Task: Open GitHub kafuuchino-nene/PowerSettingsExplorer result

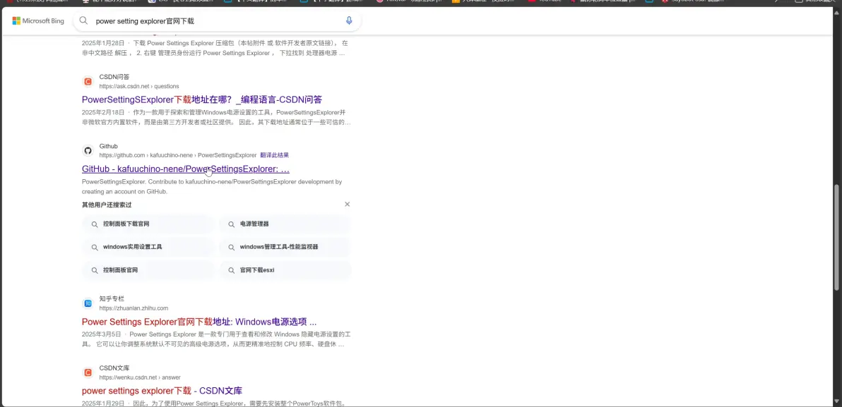Action: click(x=186, y=169)
